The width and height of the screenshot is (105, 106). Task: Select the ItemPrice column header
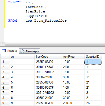73,57
